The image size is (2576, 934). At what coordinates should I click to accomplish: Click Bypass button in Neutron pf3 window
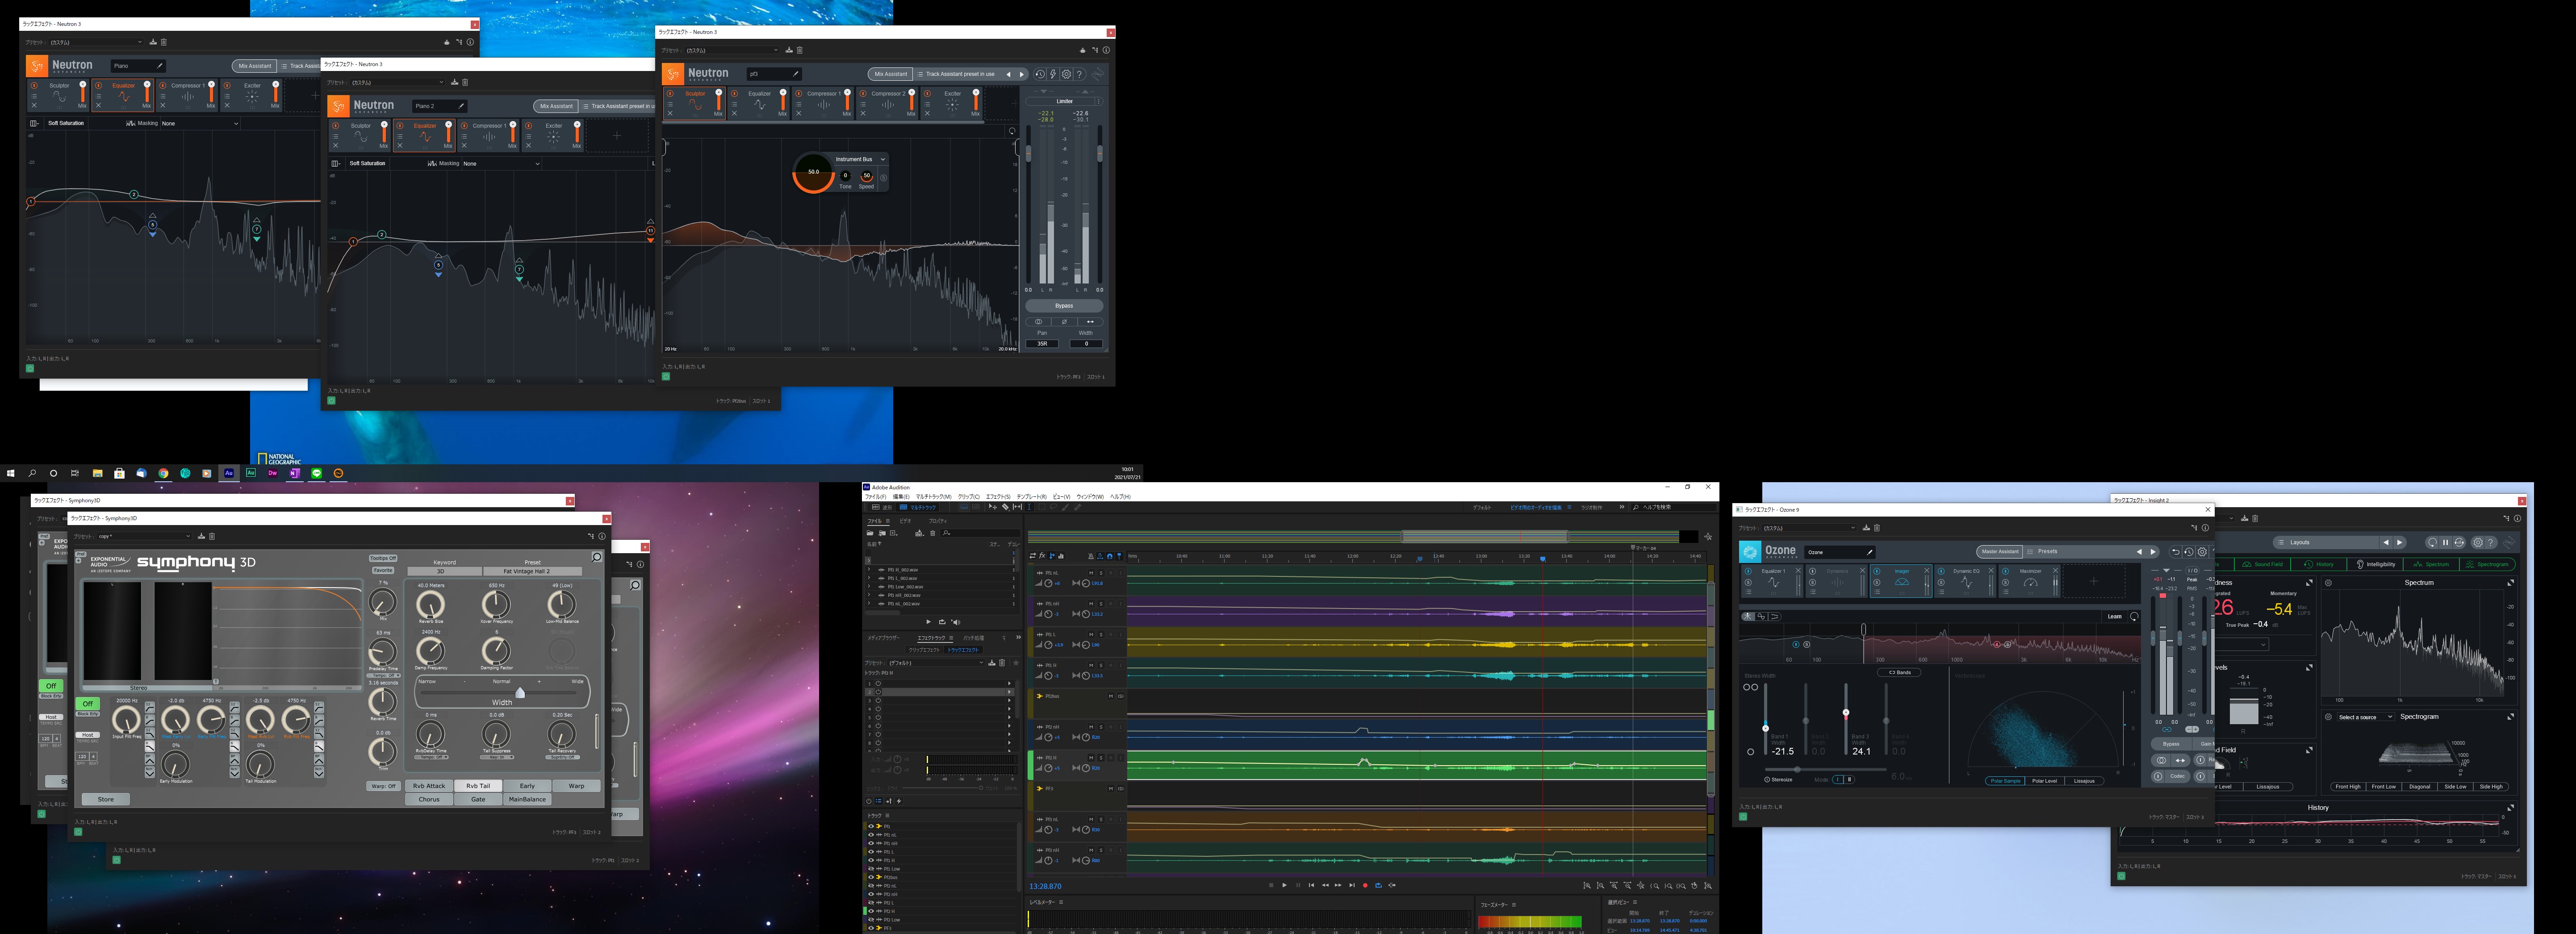point(1064,306)
